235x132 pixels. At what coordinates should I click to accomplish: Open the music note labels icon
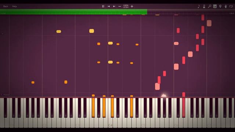(x=199, y=6)
